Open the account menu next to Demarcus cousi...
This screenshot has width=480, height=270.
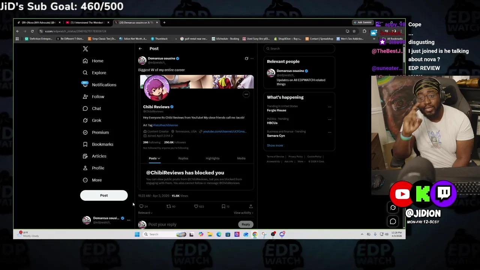(x=129, y=220)
